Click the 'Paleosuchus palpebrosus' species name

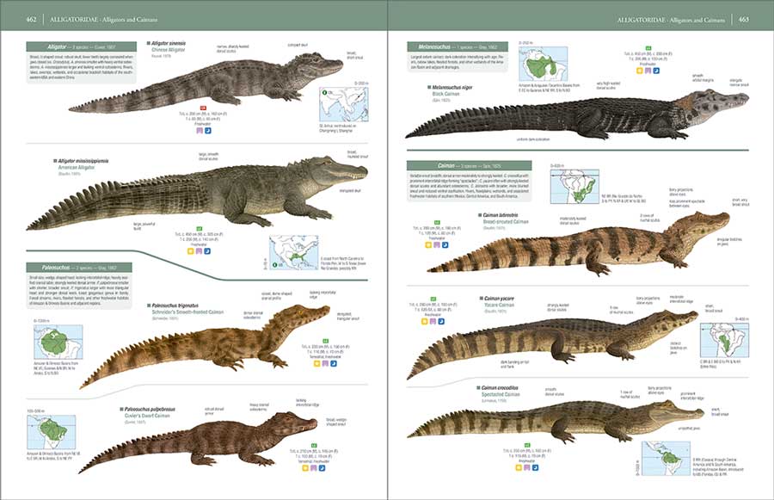tap(150, 409)
